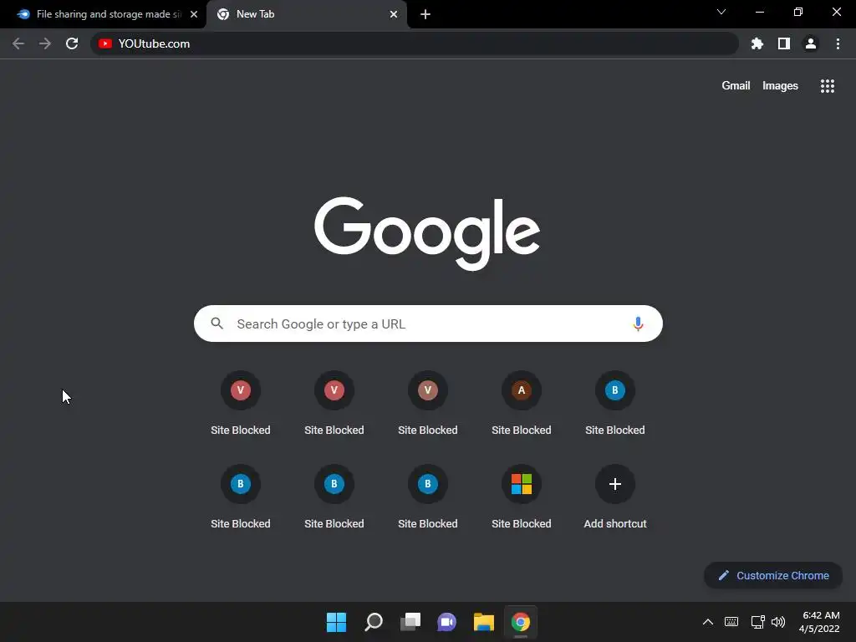This screenshot has height=642, width=856.
Task: Click the Add shortcut plus tile
Action: [615, 484]
